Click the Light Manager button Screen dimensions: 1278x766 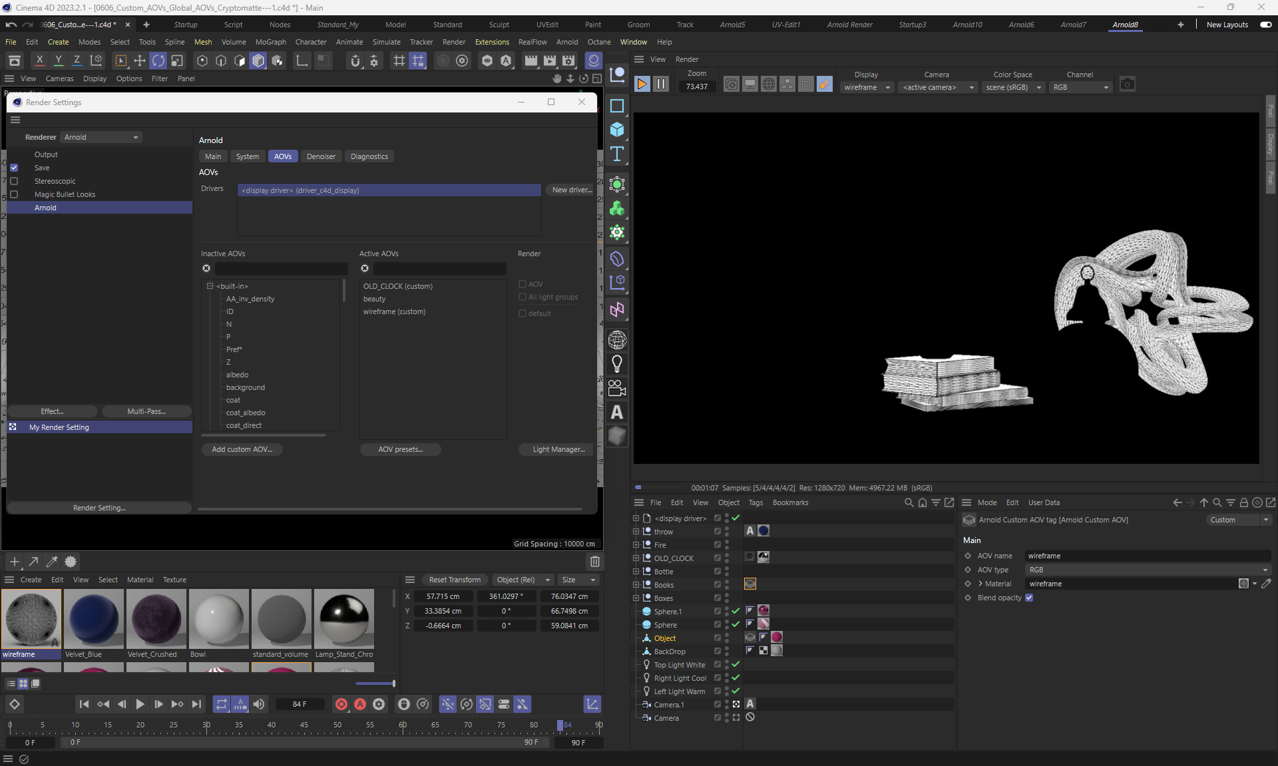tap(558, 449)
